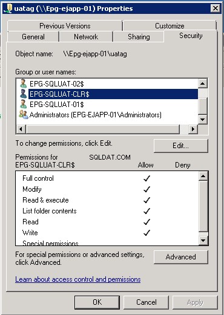
Task: Open the Previous Versions tab
Action: (65, 26)
